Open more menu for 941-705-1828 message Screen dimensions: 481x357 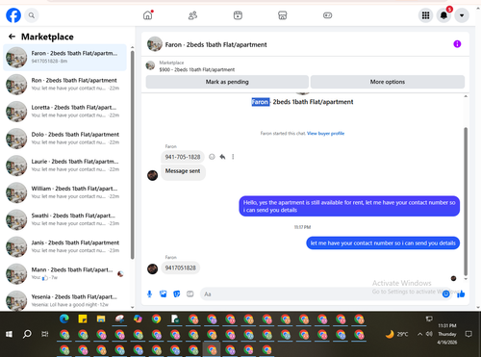(233, 157)
